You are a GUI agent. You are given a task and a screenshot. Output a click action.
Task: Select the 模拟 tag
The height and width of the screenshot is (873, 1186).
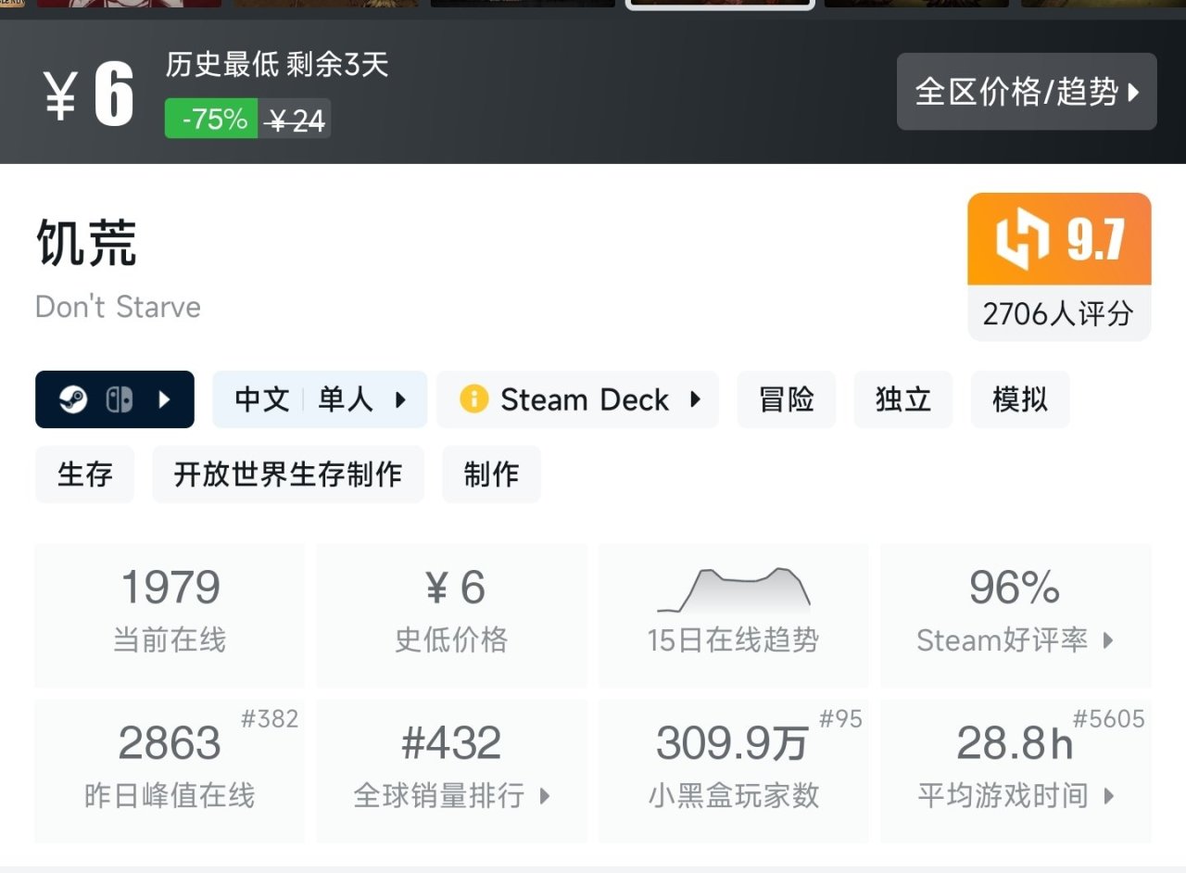point(1020,399)
